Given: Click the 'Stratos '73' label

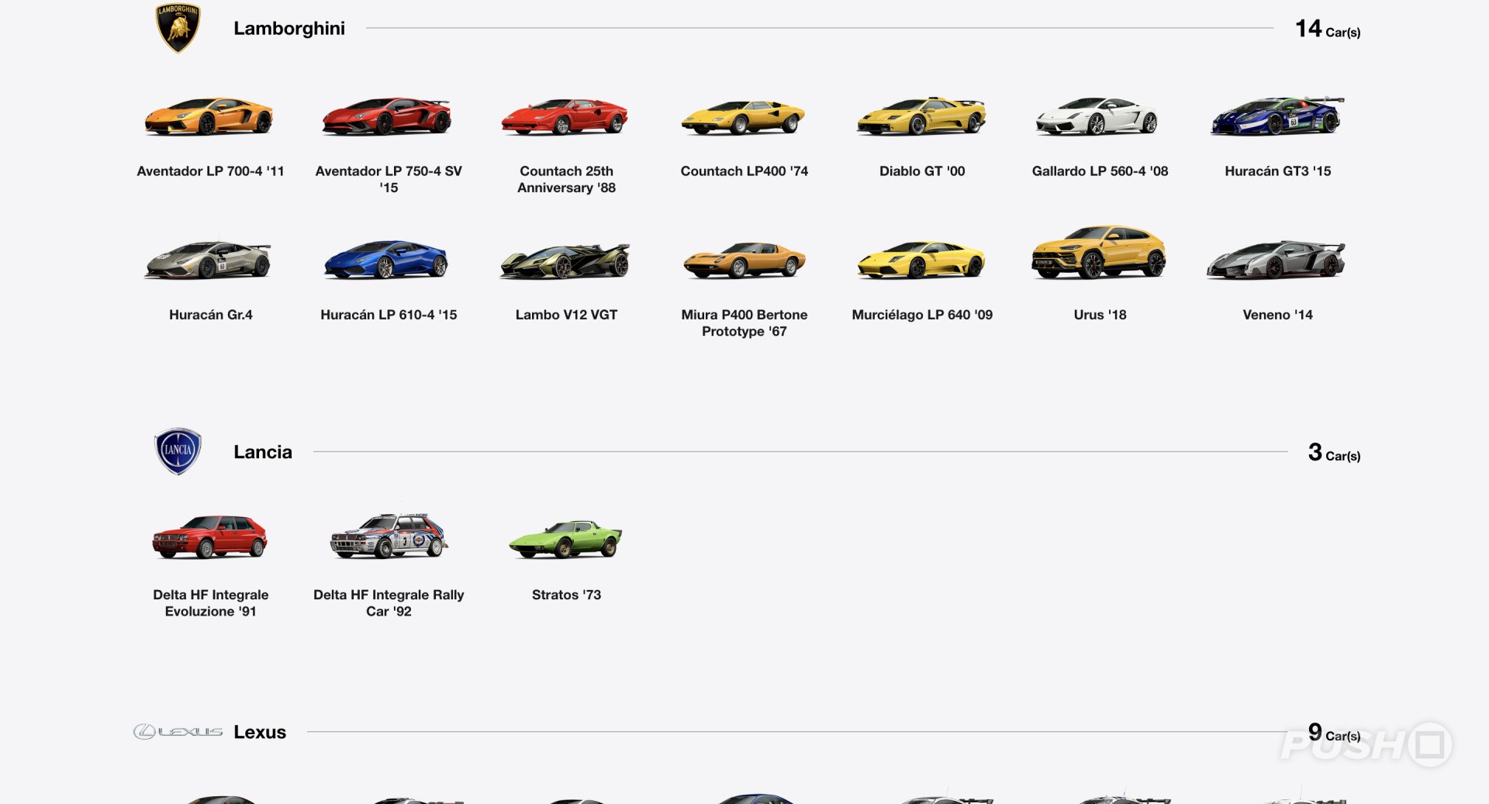Looking at the screenshot, I should (566, 594).
